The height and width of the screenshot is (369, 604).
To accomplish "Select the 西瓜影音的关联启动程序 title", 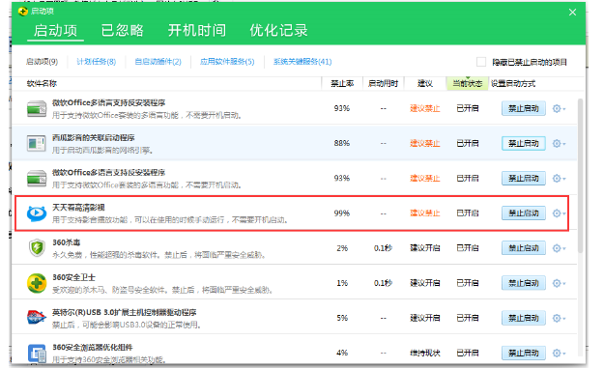I will coord(94,138).
